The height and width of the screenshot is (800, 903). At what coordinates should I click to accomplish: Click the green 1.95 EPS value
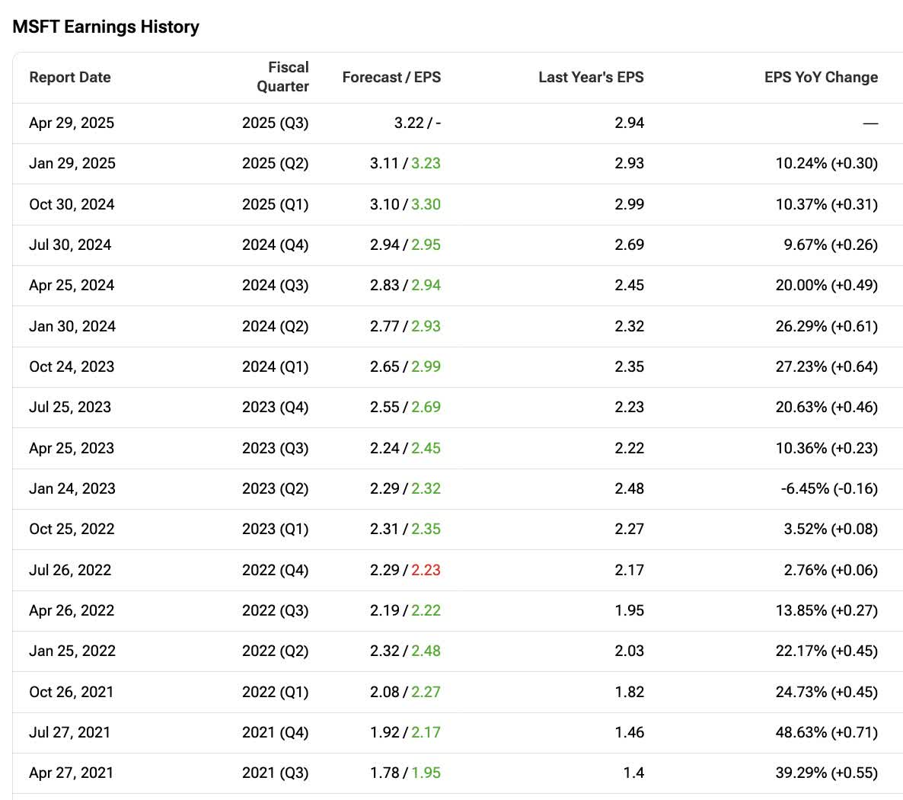tap(426, 773)
